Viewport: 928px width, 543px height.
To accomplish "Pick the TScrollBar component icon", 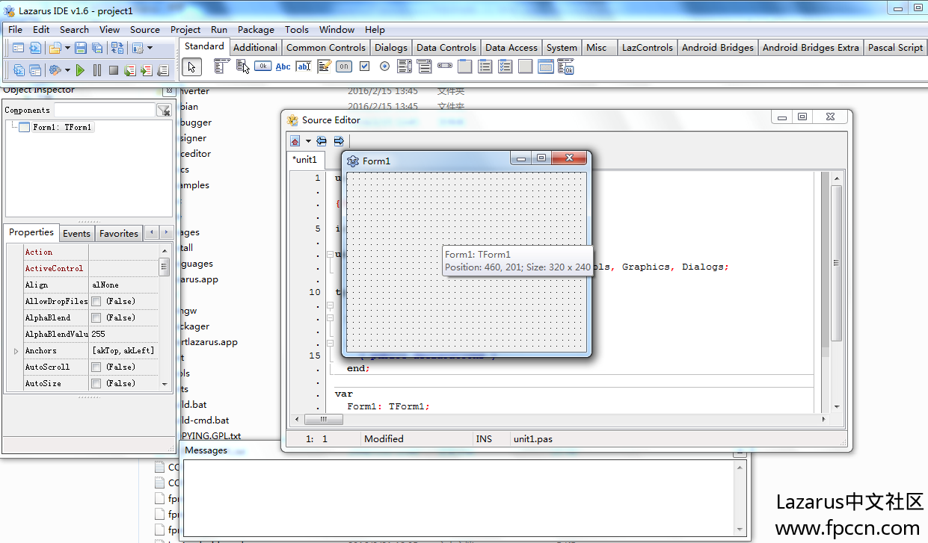I will point(445,66).
